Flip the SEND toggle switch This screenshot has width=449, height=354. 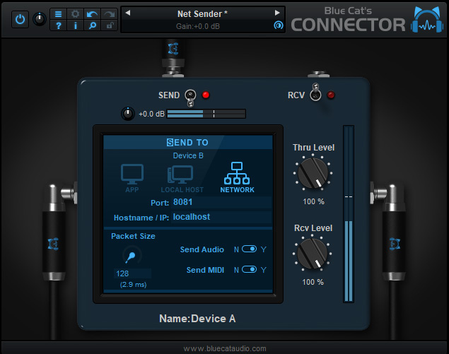click(x=190, y=98)
